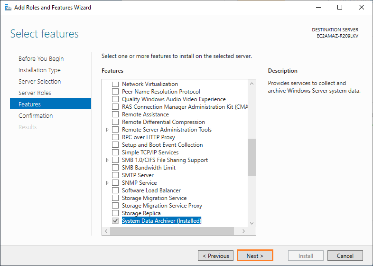Click the horizontal scrollbar left arrow
Image resolution: width=373 pixels, height=266 pixels.
(x=106, y=231)
